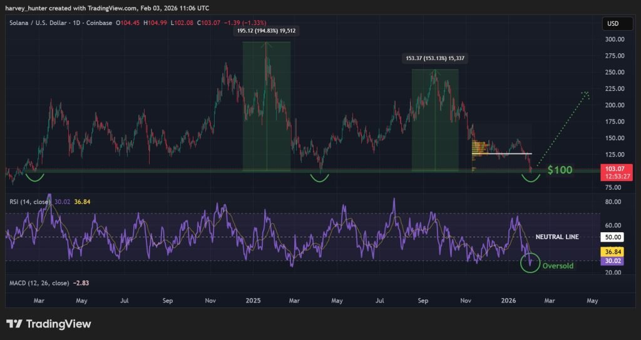Screen dimensions: 641x340
Task: Click the green Oversold circle marker on RSI
Action: pos(531,263)
